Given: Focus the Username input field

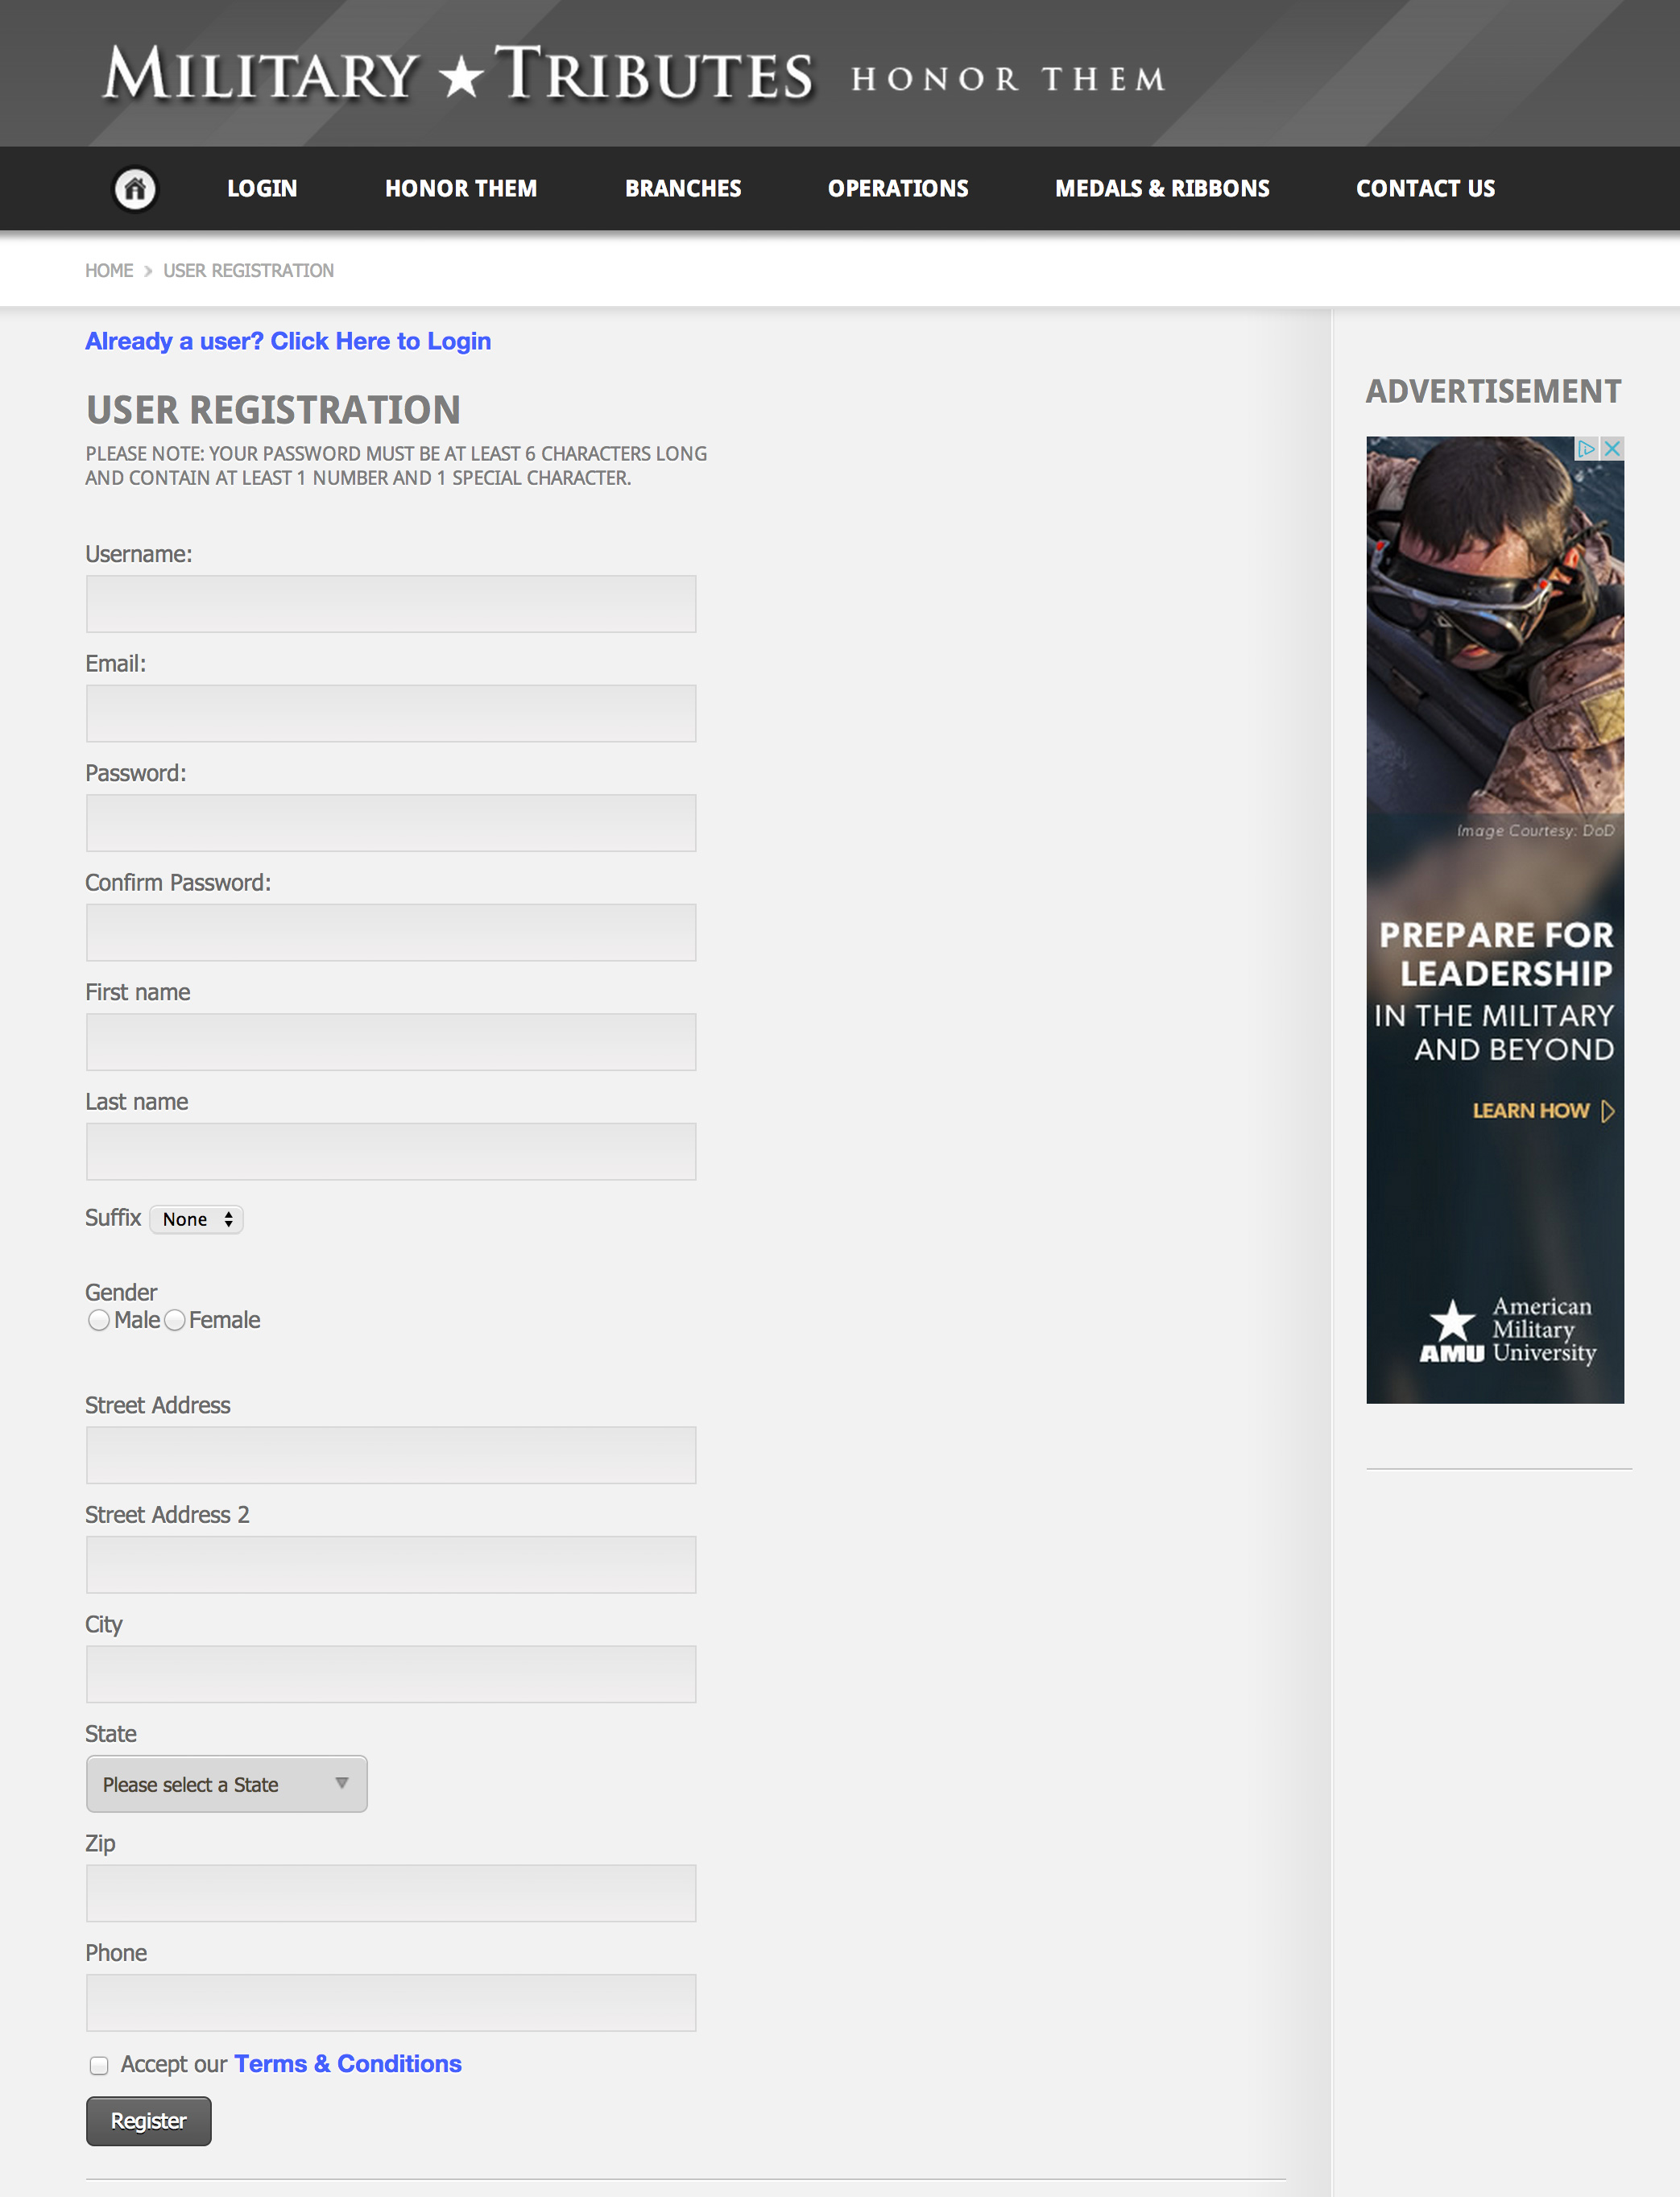Looking at the screenshot, I should pos(391,604).
